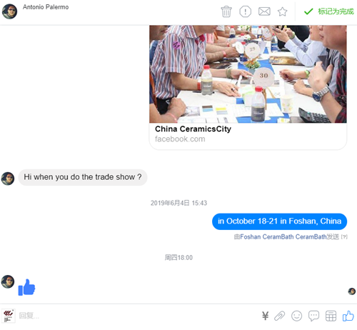The width and height of the screenshot is (357, 330).
Task: Open facebook.com link under shared post
Action: (180, 139)
